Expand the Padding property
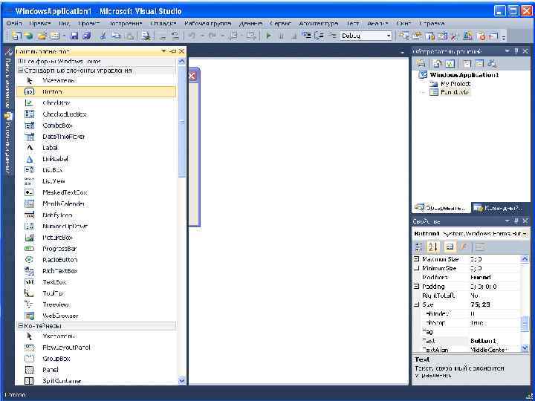535x401 pixels. 417,287
